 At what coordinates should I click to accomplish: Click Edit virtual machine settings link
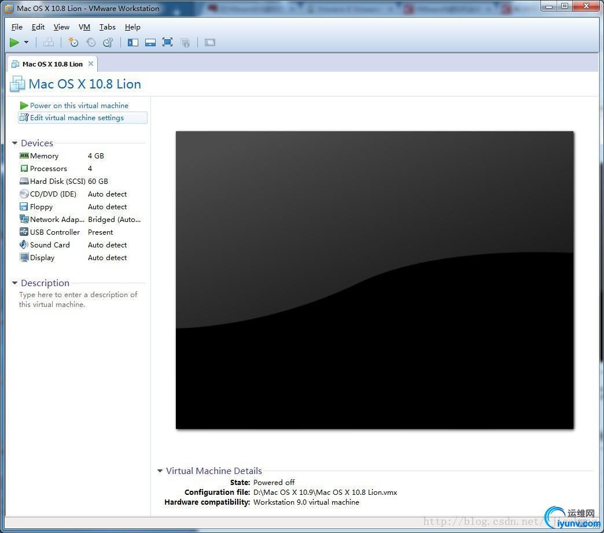tap(82, 118)
